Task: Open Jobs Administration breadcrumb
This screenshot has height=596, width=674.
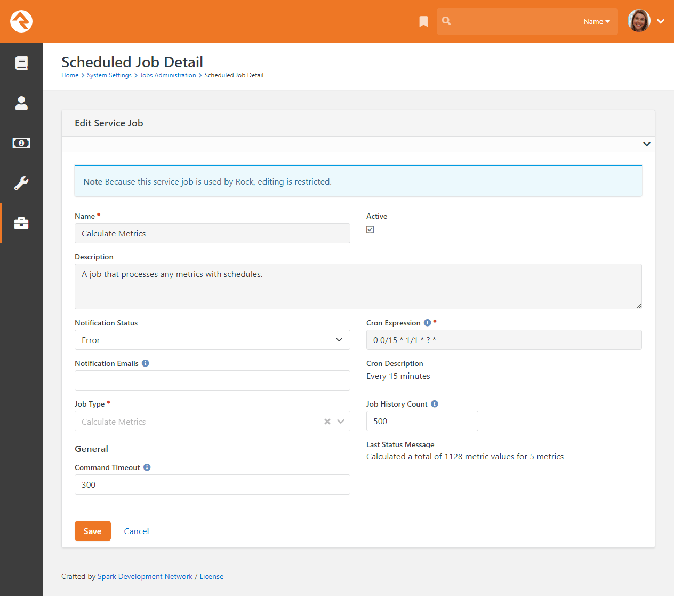Action: pyautogui.click(x=168, y=75)
